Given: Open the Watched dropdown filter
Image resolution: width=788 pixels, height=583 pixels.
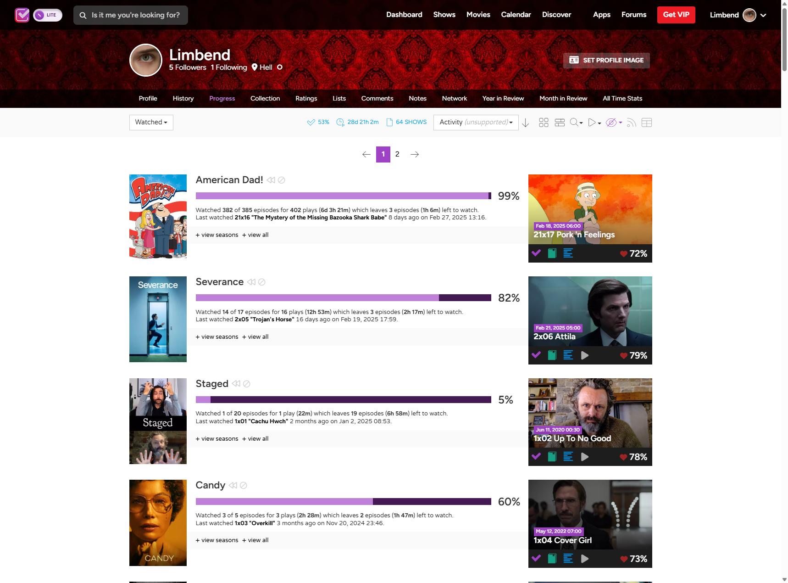Looking at the screenshot, I should pyautogui.click(x=151, y=123).
